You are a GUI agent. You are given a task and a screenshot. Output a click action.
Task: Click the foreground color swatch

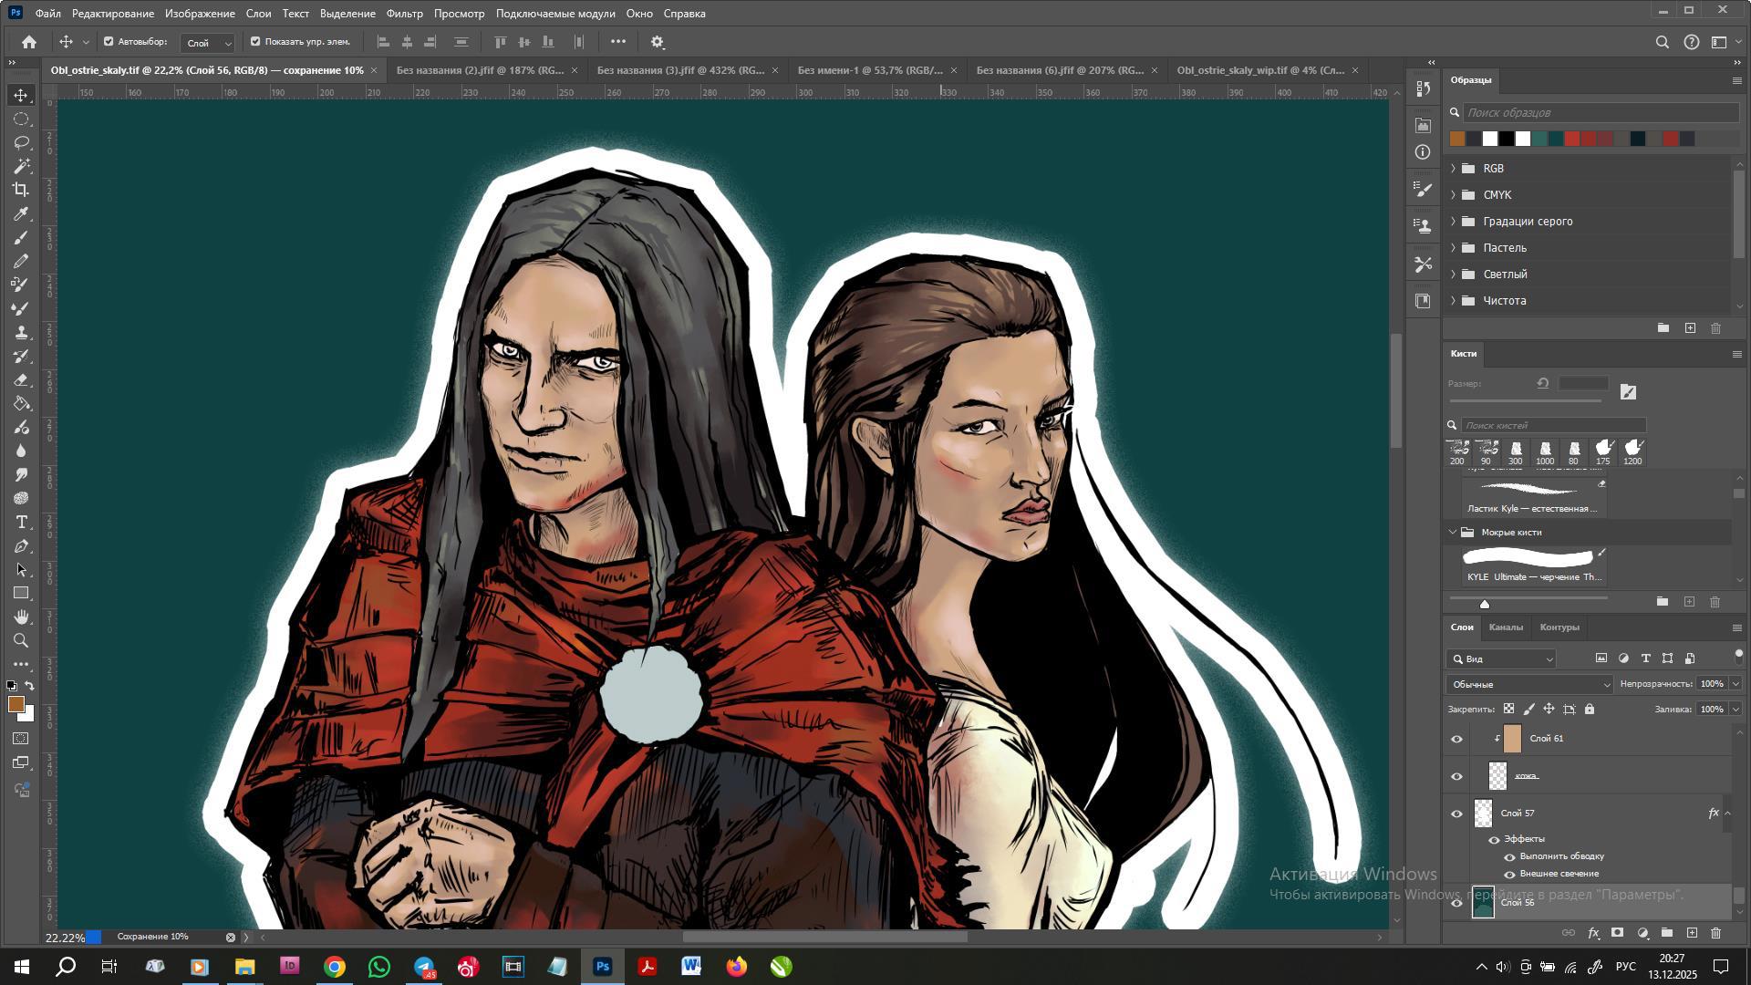point(16,704)
